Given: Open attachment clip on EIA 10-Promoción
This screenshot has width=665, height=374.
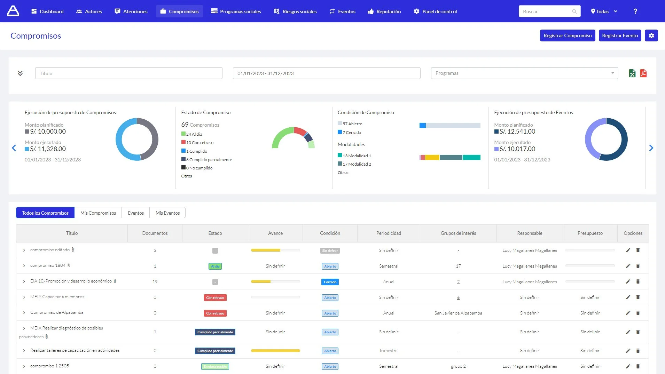Looking at the screenshot, I should point(115,281).
